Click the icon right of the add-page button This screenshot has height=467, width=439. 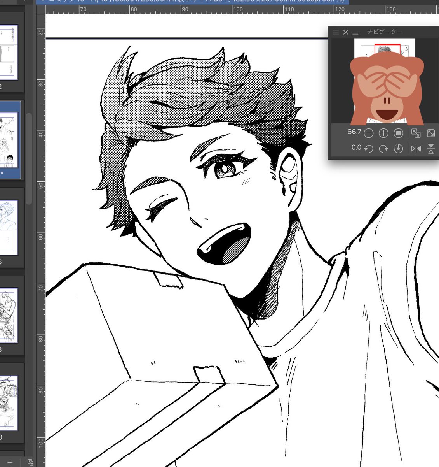30,462
